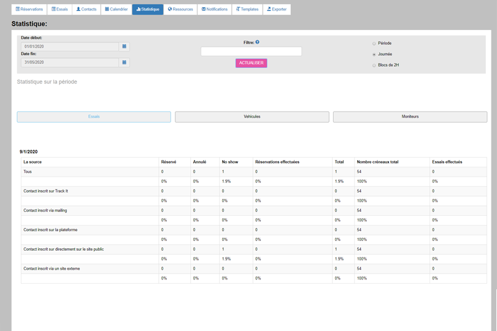Select the Blocs de 2H radio option
The image size is (497, 331).
click(x=374, y=65)
